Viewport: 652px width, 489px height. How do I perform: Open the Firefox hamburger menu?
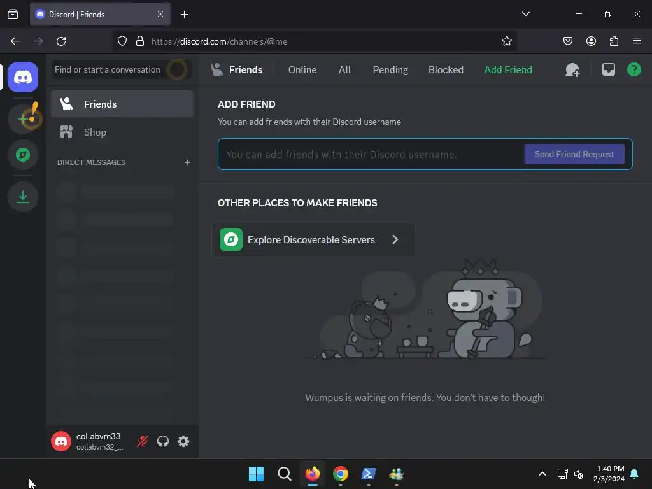637,41
